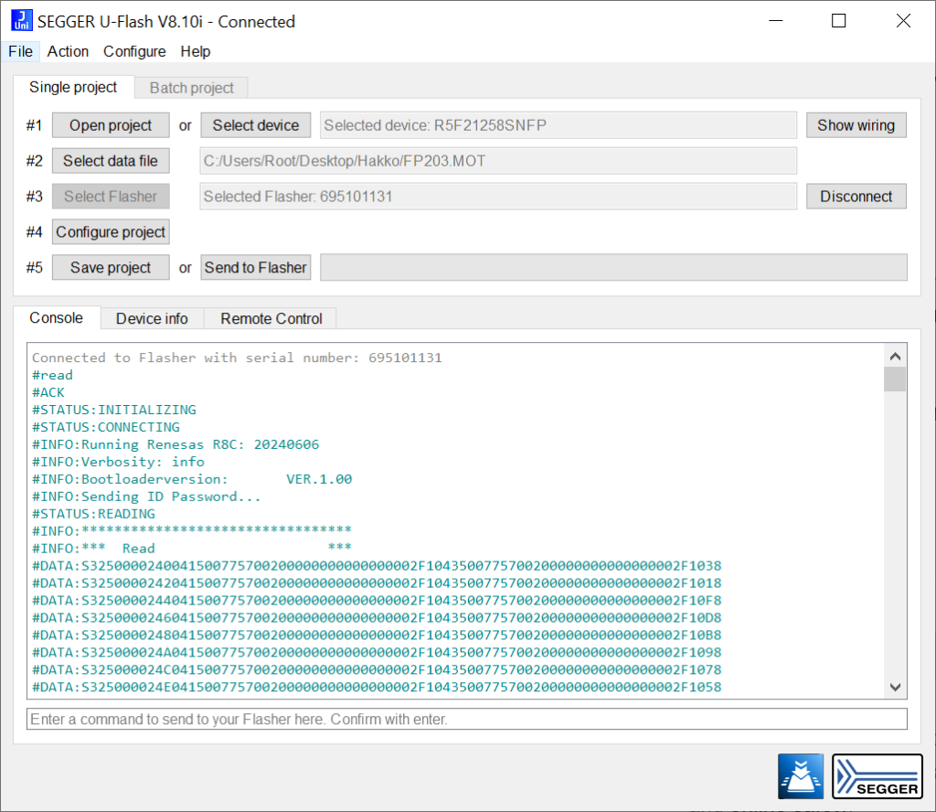Viewport: 936px width, 812px height.
Task: Open the Device info tab
Action: (x=152, y=318)
